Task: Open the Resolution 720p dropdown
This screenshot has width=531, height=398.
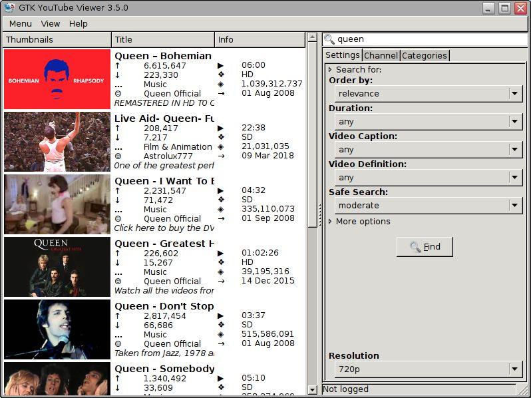Action: coord(429,369)
